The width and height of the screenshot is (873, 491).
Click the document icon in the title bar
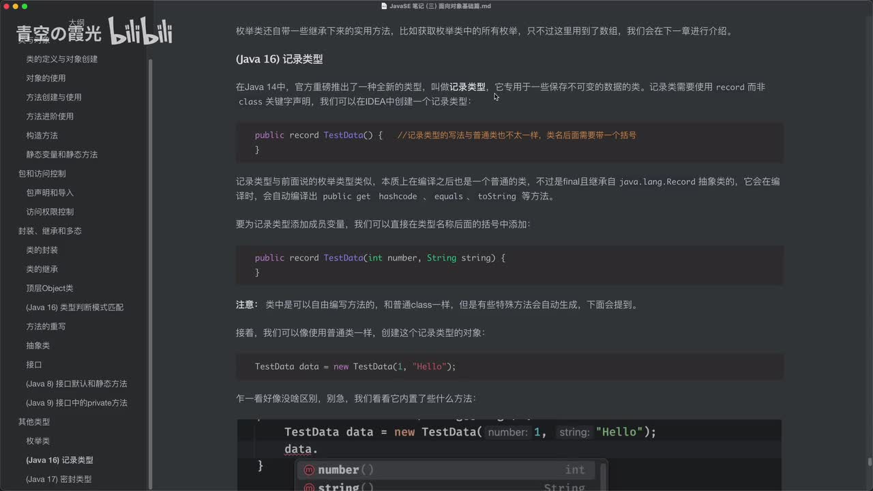click(x=385, y=6)
